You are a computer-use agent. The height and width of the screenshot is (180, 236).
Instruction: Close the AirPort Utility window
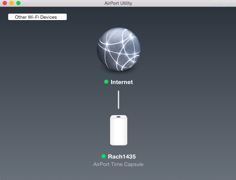[5, 3]
